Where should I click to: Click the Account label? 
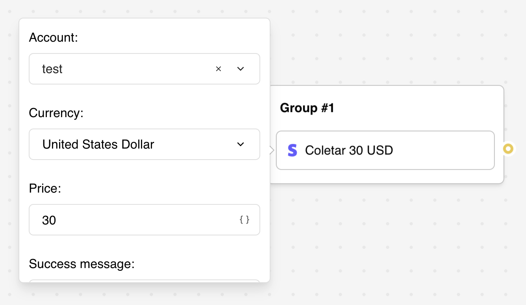(53, 37)
